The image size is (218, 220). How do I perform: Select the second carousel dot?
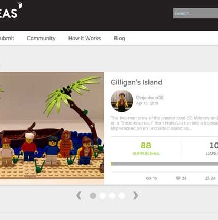tap(103, 196)
